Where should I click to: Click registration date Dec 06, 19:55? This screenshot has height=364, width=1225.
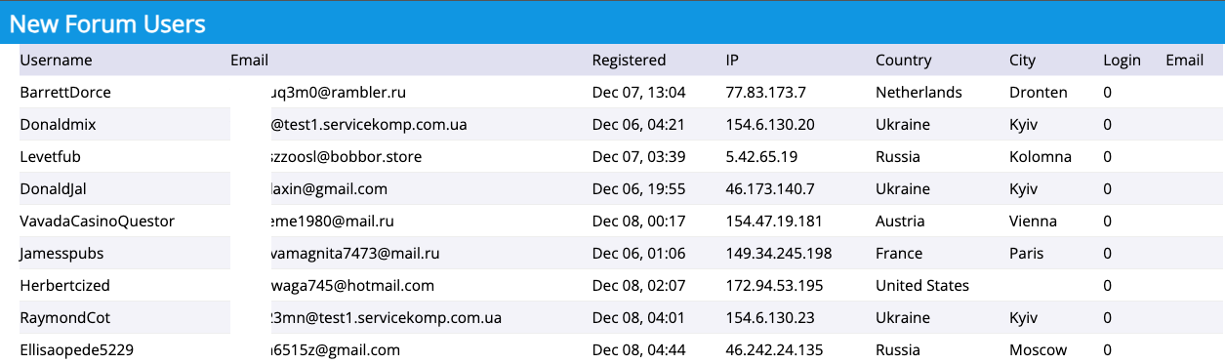coord(639,189)
